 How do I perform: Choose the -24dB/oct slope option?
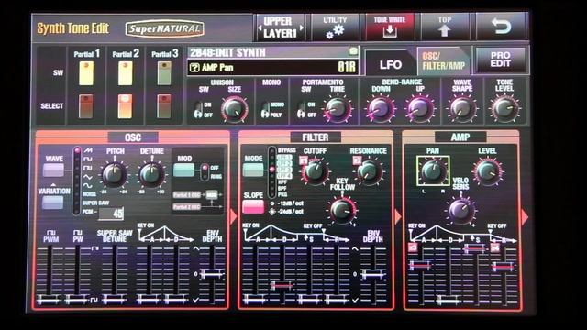pyautogui.click(x=287, y=212)
